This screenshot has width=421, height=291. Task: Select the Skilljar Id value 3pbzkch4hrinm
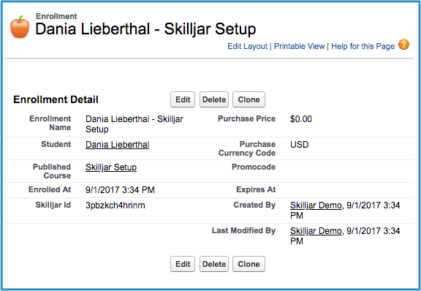pyautogui.click(x=115, y=205)
